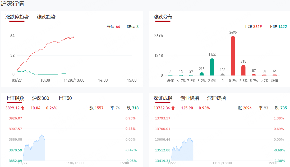
Task: Click the red 2-5% bar labeled 715
Action: click(x=243, y=70)
